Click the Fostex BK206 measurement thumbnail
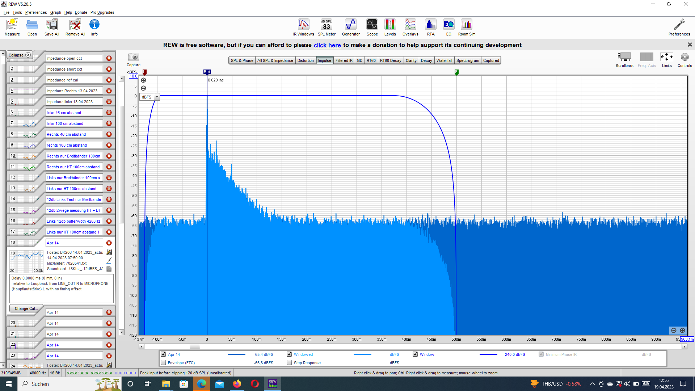This screenshot has height=391, width=695. pos(26,261)
